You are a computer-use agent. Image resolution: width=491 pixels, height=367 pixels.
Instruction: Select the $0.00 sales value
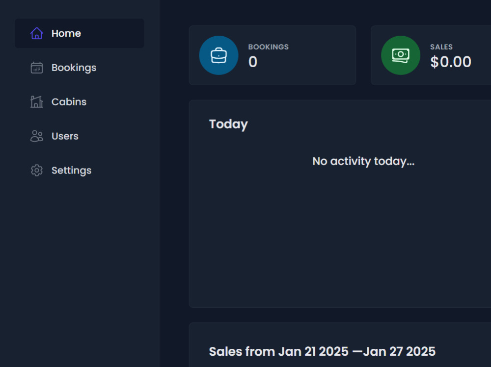451,62
